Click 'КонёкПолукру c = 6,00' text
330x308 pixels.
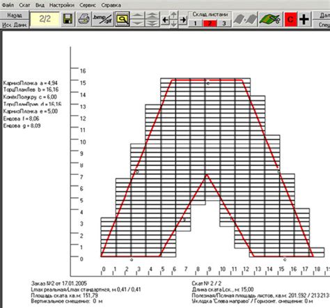[x=30, y=97]
